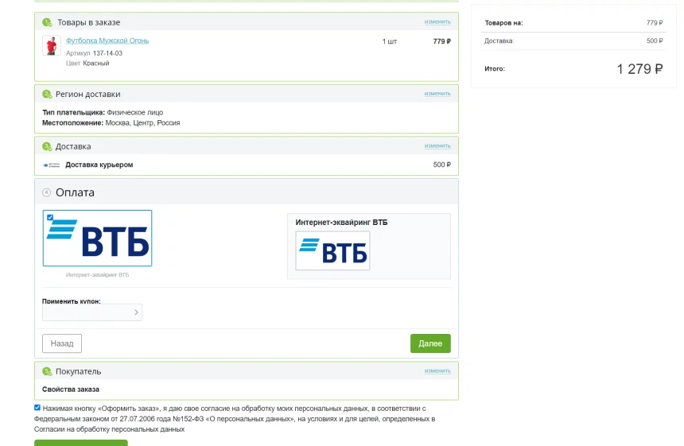Screen dimensions: 684x446
Task: Click изменить in the Товары в заказе section
Action: 437,21
